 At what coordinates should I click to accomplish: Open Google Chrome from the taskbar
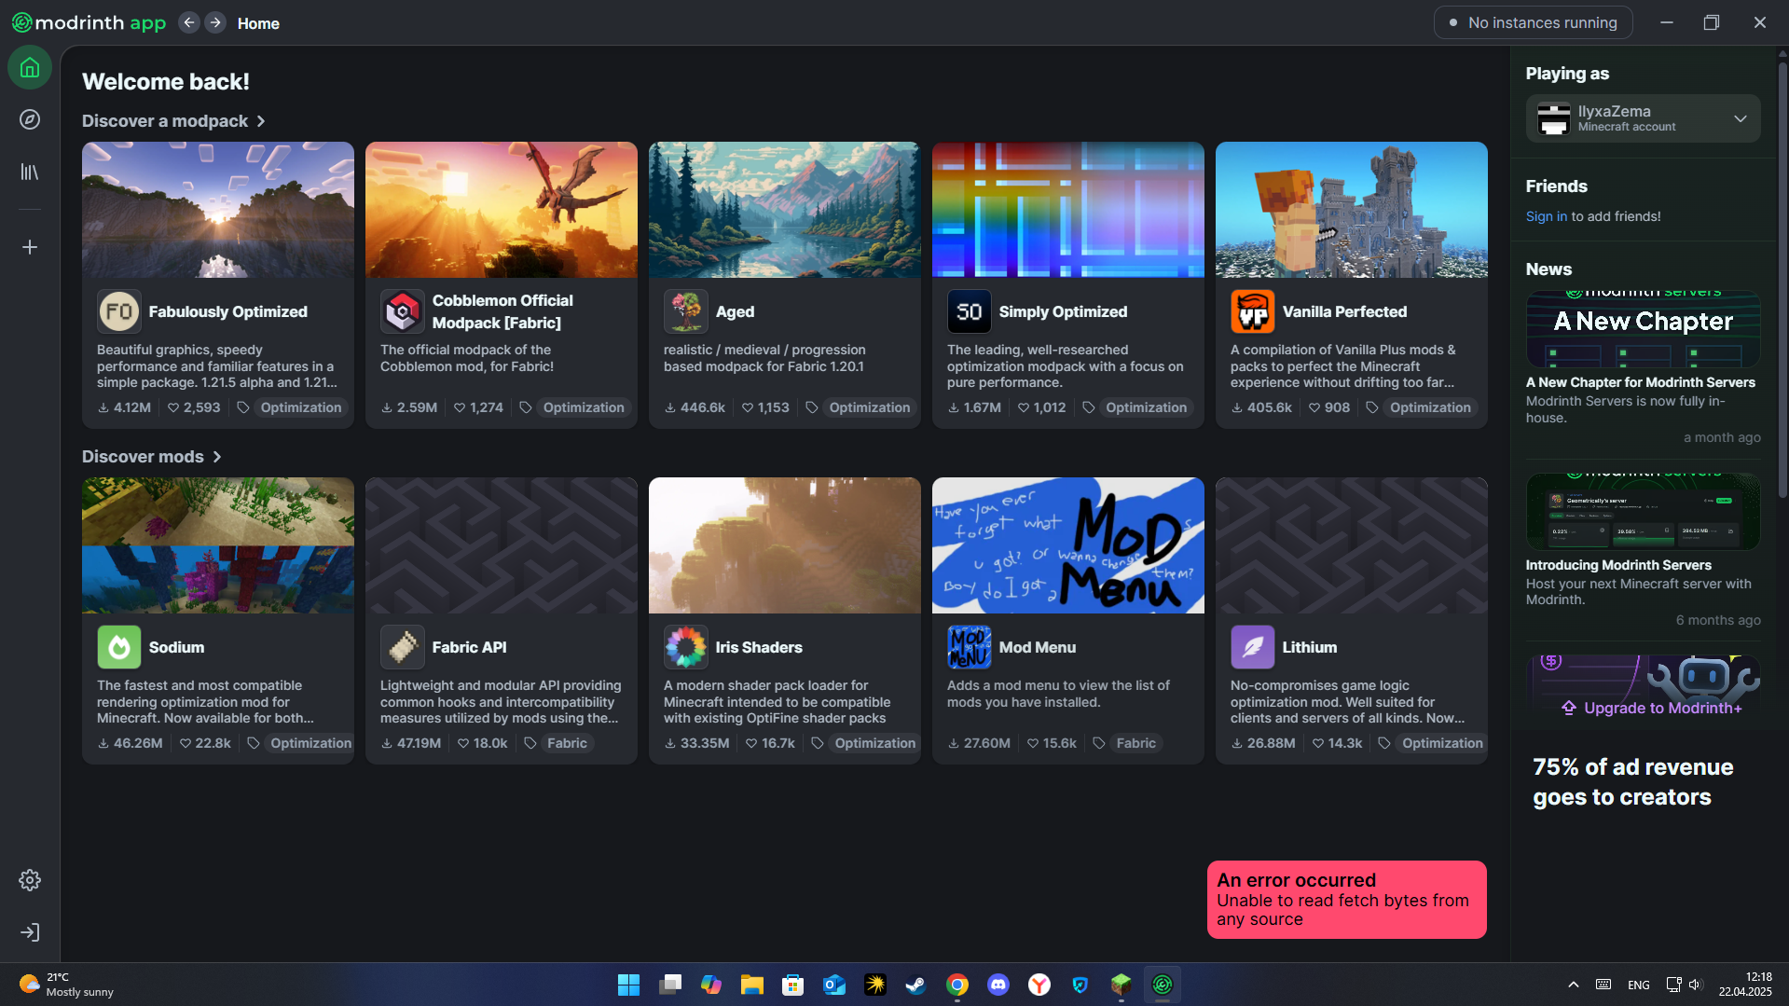[x=957, y=985]
